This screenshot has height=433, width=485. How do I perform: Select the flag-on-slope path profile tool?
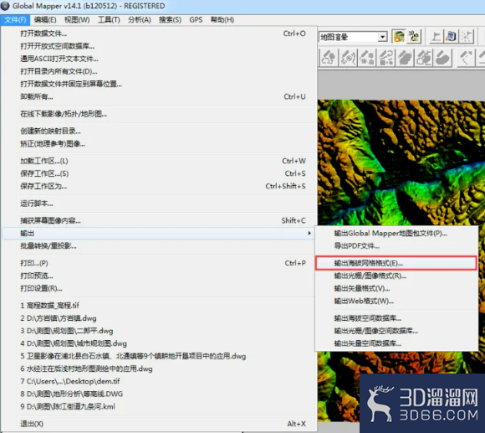(x=436, y=37)
